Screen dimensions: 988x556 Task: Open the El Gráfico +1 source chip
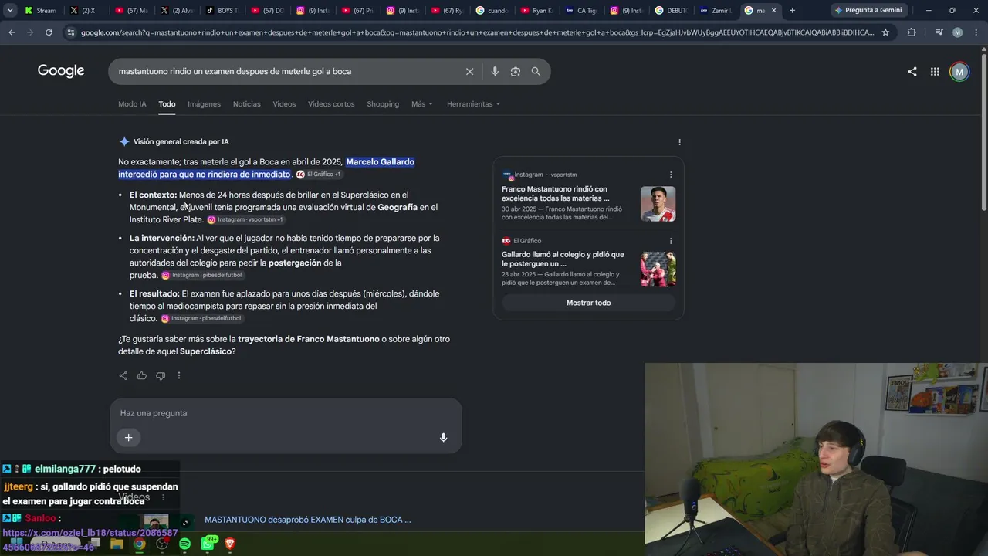click(x=319, y=175)
